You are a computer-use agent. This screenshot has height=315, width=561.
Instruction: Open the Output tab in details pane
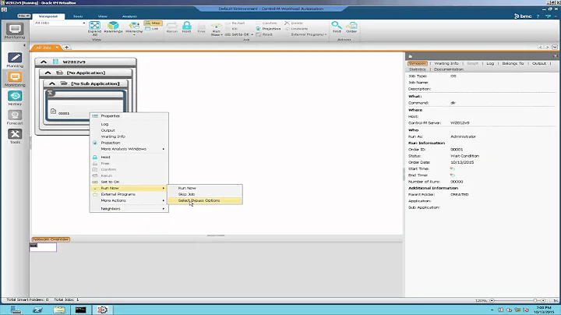point(539,63)
